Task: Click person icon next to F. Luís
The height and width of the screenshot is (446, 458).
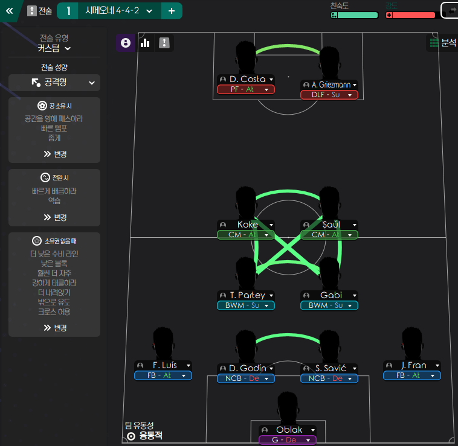Action: pos(140,366)
